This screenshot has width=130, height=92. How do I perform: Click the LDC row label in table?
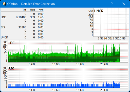(x=3, y=17)
